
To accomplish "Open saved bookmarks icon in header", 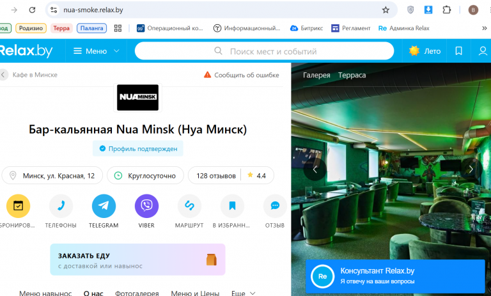I will coord(459,51).
